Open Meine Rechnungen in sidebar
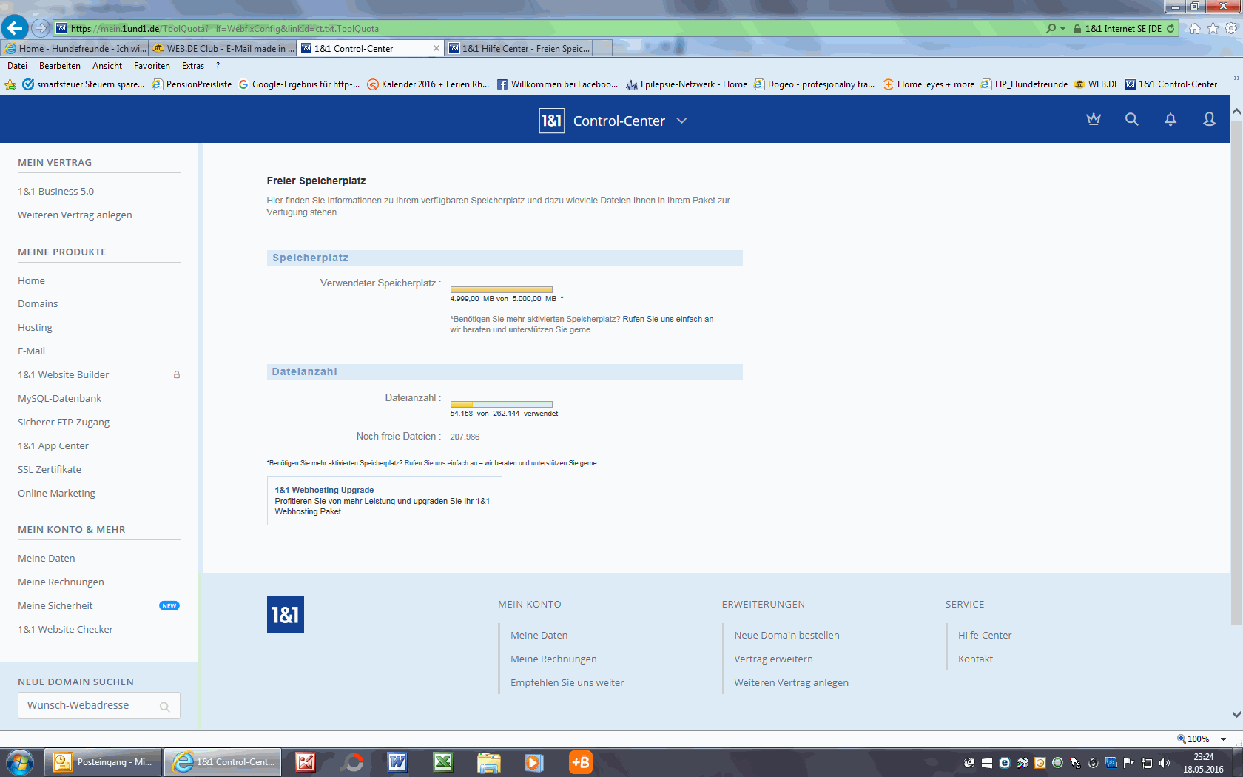The width and height of the screenshot is (1243, 777). coord(61,582)
